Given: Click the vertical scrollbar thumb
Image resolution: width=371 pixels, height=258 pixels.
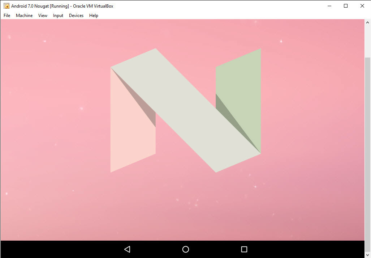Looking at the screenshot, I should [367, 155].
